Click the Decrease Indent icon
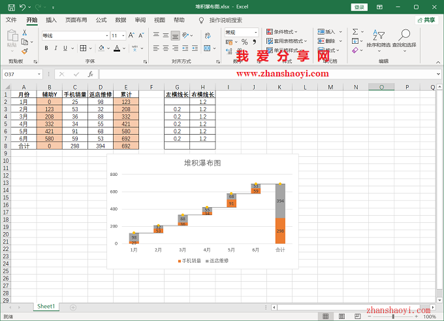 click(185, 48)
